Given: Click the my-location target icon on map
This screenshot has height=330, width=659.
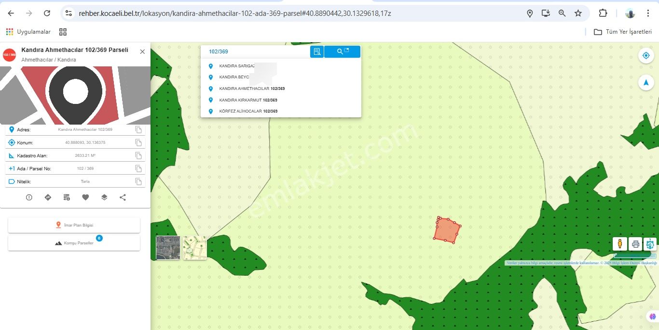Looking at the screenshot, I should pos(646,56).
